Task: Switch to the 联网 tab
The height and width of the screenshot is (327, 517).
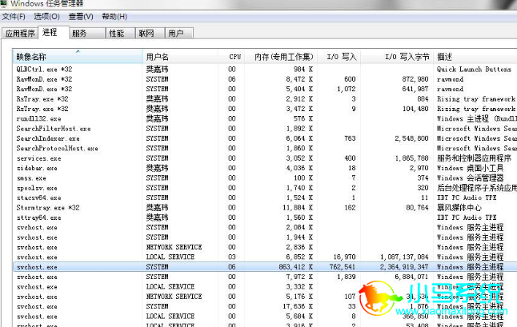Action: tap(150, 34)
